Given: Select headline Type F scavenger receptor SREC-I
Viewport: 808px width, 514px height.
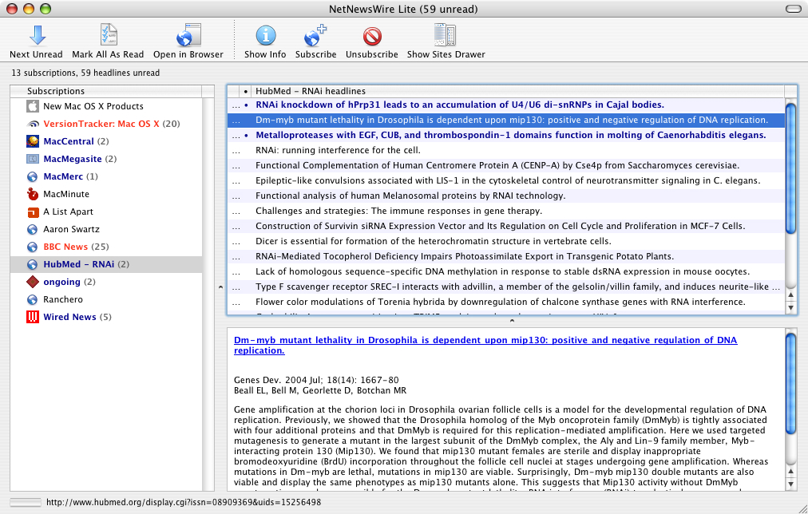Looking at the screenshot, I should pos(506,287).
